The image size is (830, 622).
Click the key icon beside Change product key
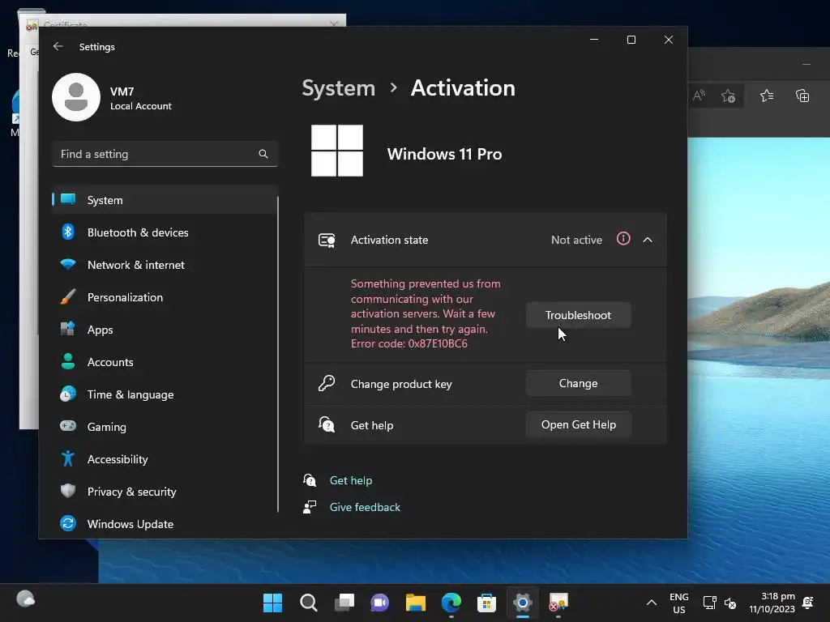(327, 383)
